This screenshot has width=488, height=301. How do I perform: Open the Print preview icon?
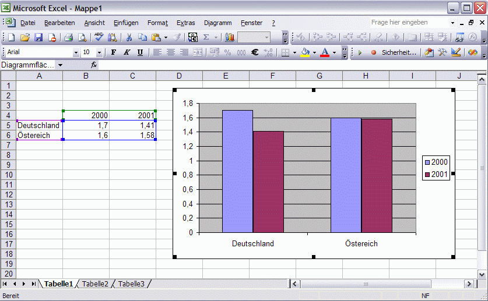82,38
